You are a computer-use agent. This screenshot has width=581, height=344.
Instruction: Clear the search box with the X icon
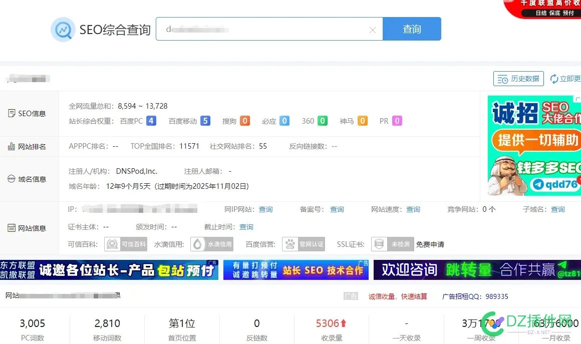click(373, 29)
